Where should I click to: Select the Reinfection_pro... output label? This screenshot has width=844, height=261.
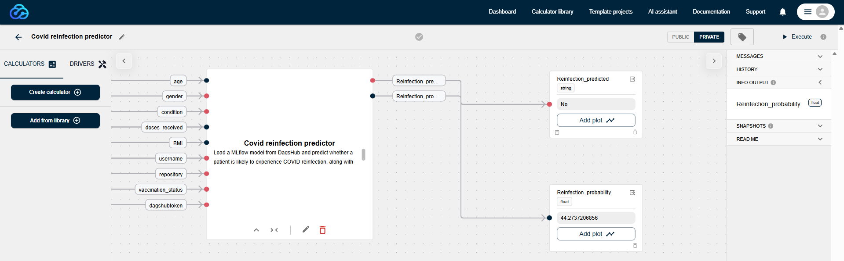tap(419, 96)
